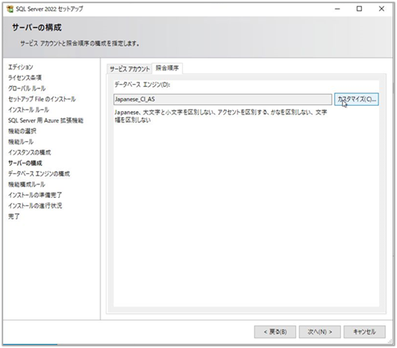Viewport: 397px width, 348px height.
Task: Select the 機能ルール step
Action: click(x=21, y=141)
